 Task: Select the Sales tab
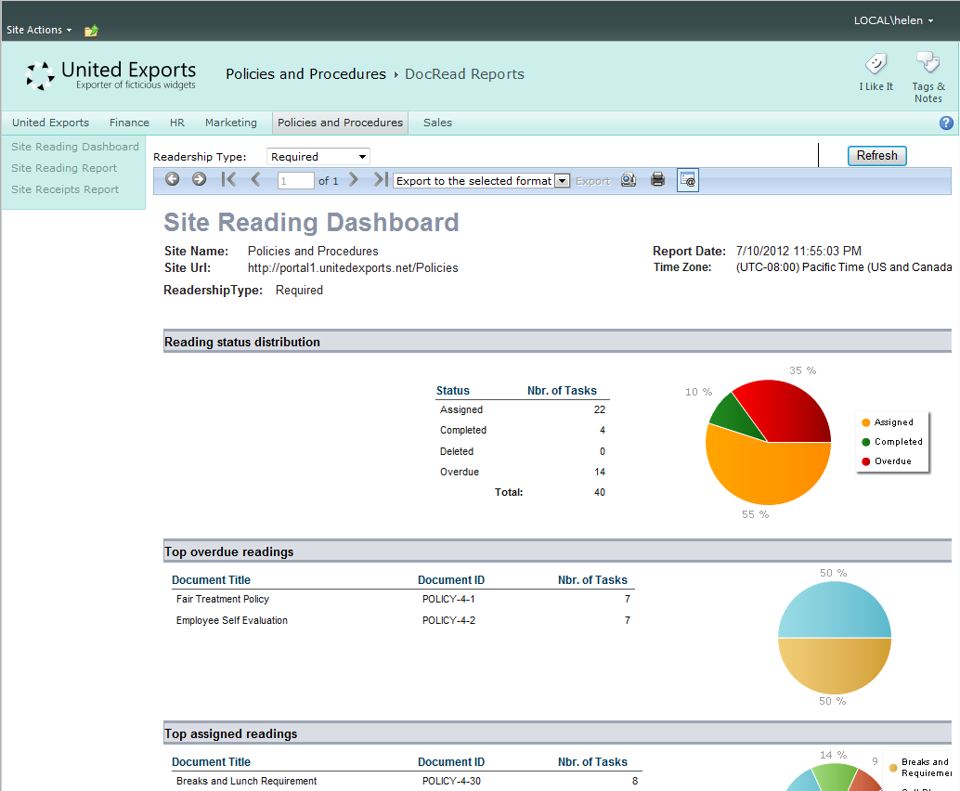click(437, 123)
